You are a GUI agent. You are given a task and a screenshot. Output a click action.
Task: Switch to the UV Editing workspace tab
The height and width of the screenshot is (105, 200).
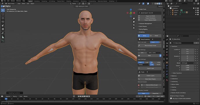(x=52, y=1)
